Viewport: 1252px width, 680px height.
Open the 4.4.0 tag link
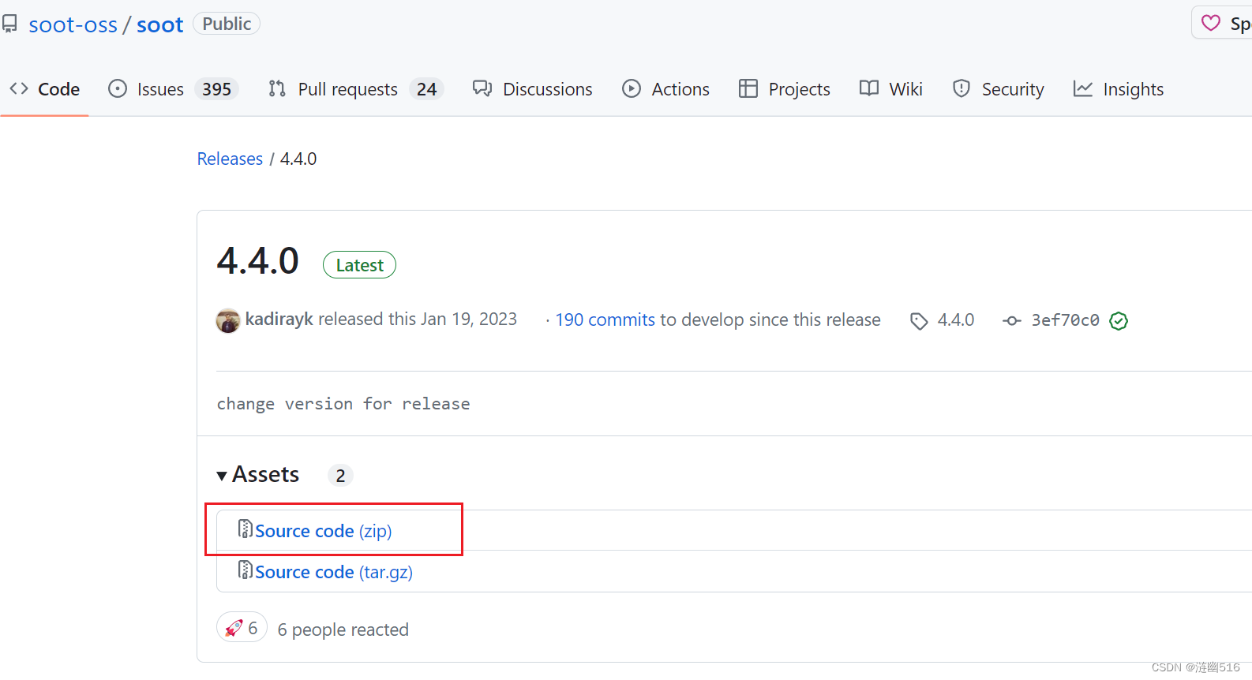click(x=956, y=319)
